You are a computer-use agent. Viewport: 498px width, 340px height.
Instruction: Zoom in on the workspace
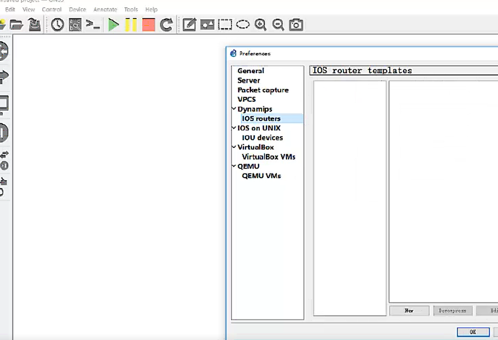pyautogui.click(x=260, y=25)
